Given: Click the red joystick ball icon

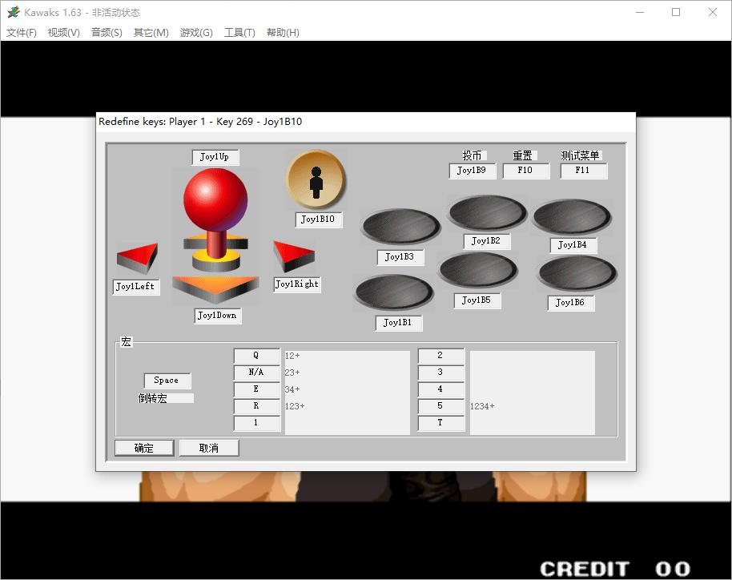Looking at the screenshot, I should click(x=215, y=199).
